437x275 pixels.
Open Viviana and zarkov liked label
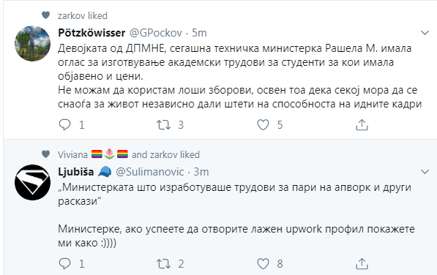[129, 154]
